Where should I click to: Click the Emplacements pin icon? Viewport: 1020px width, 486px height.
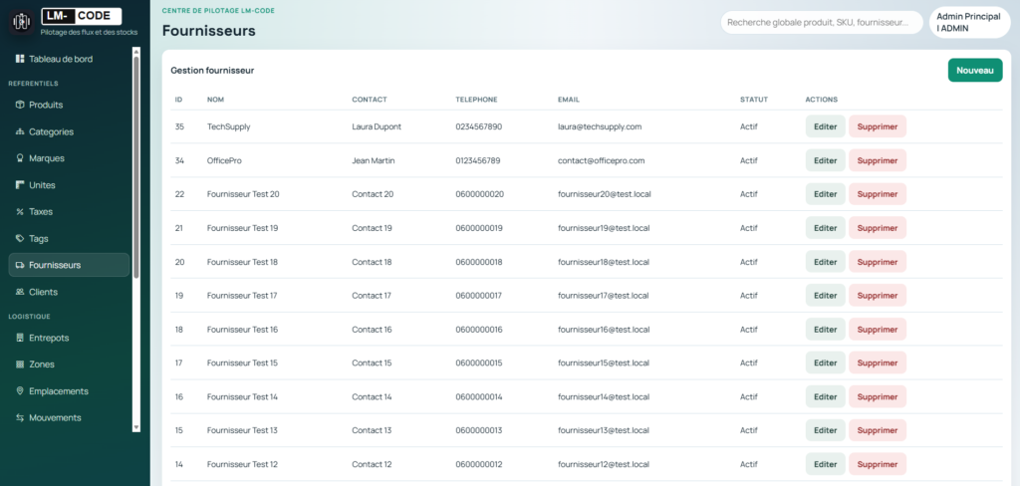click(20, 391)
